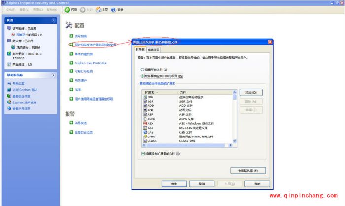345x206 pixels.
Task: Click the green Back arrow toolbar icon
Action: point(67,10)
